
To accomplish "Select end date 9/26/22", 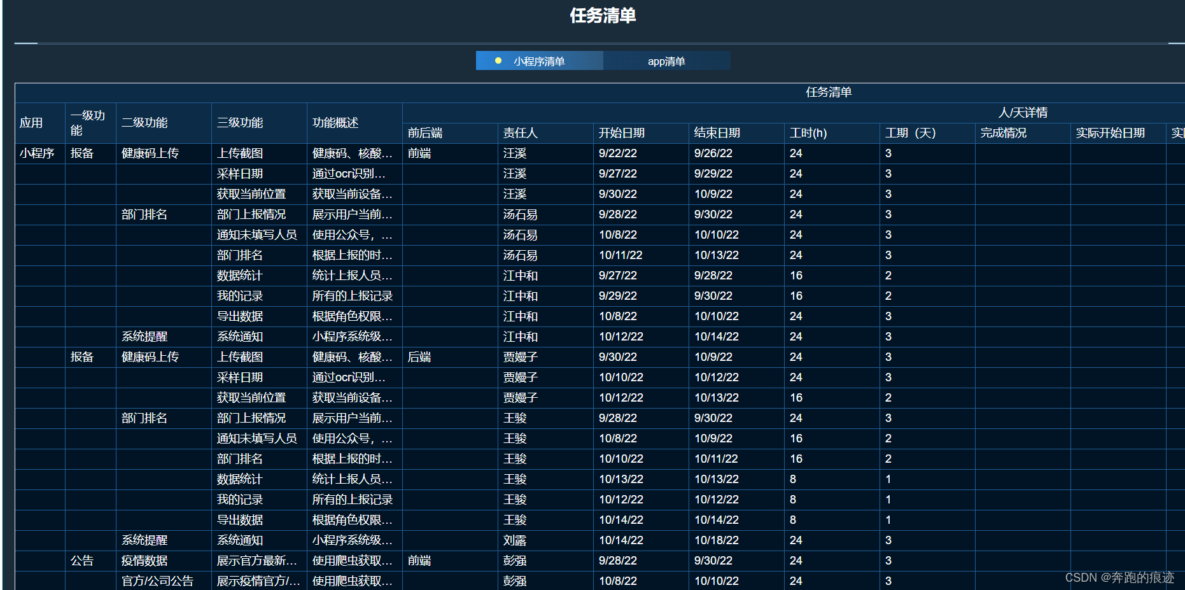I will [736, 153].
